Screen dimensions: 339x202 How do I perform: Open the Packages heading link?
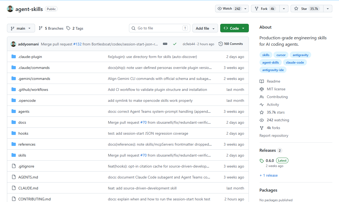[268, 190]
